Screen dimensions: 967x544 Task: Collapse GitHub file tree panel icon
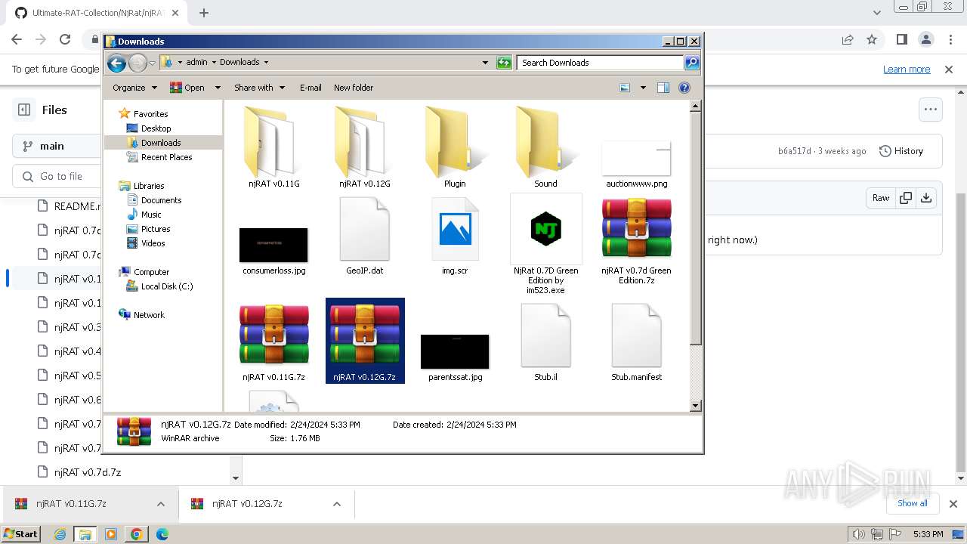tap(24, 110)
